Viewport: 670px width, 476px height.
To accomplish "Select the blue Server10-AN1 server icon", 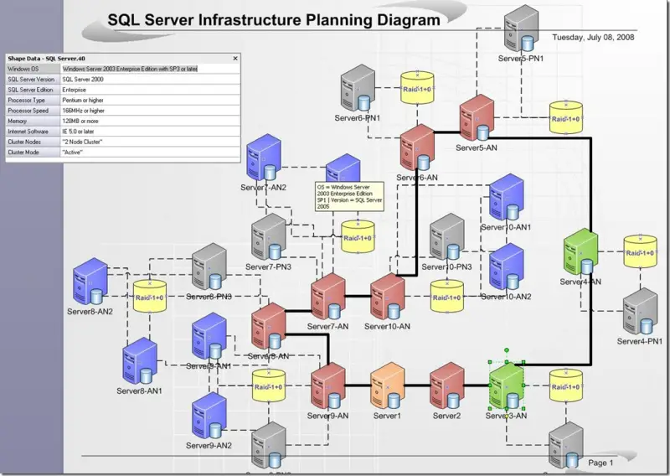I will pos(507,197).
